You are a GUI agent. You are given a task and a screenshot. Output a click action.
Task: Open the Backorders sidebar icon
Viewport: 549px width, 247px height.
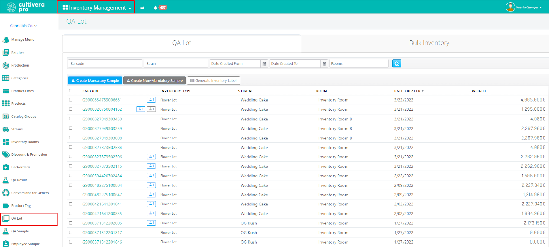[6, 167]
